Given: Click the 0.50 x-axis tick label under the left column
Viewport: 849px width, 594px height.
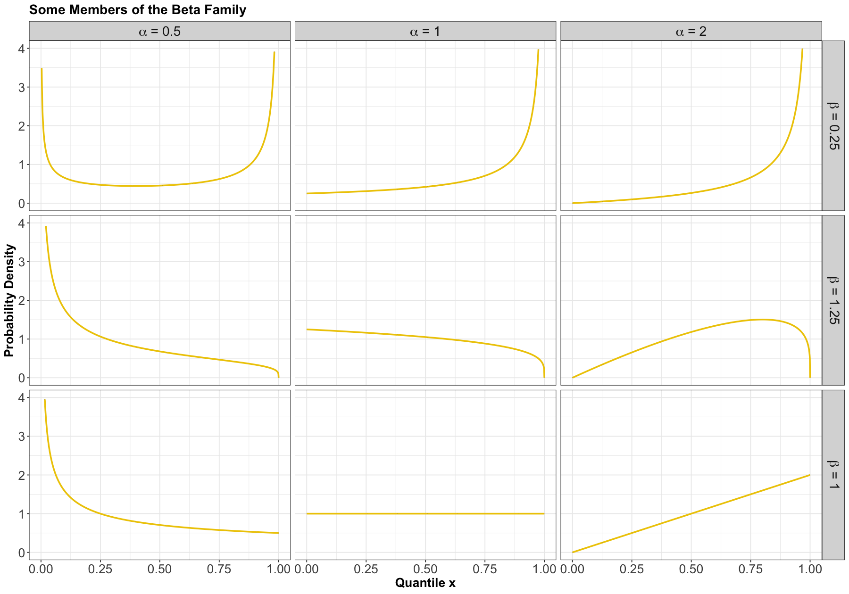Looking at the screenshot, I should click(159, 569).
